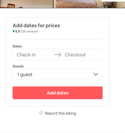Open the 1 guest dropdown

58,74
